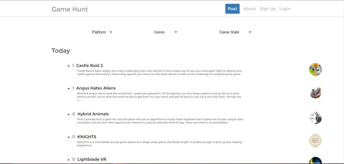
Task: Open the Genre filter dropdown
Action: [165, 32]
